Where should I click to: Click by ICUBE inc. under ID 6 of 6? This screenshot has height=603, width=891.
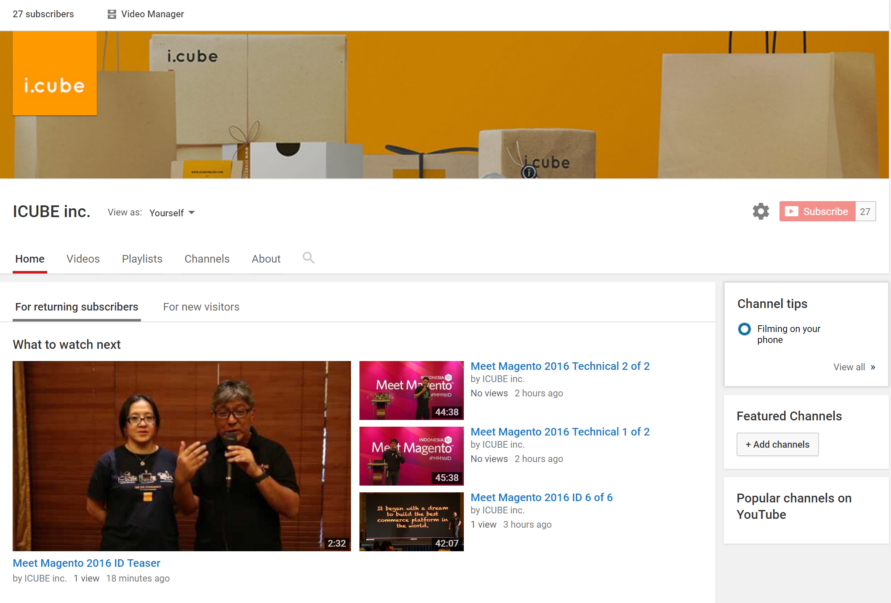pos(497,510)
